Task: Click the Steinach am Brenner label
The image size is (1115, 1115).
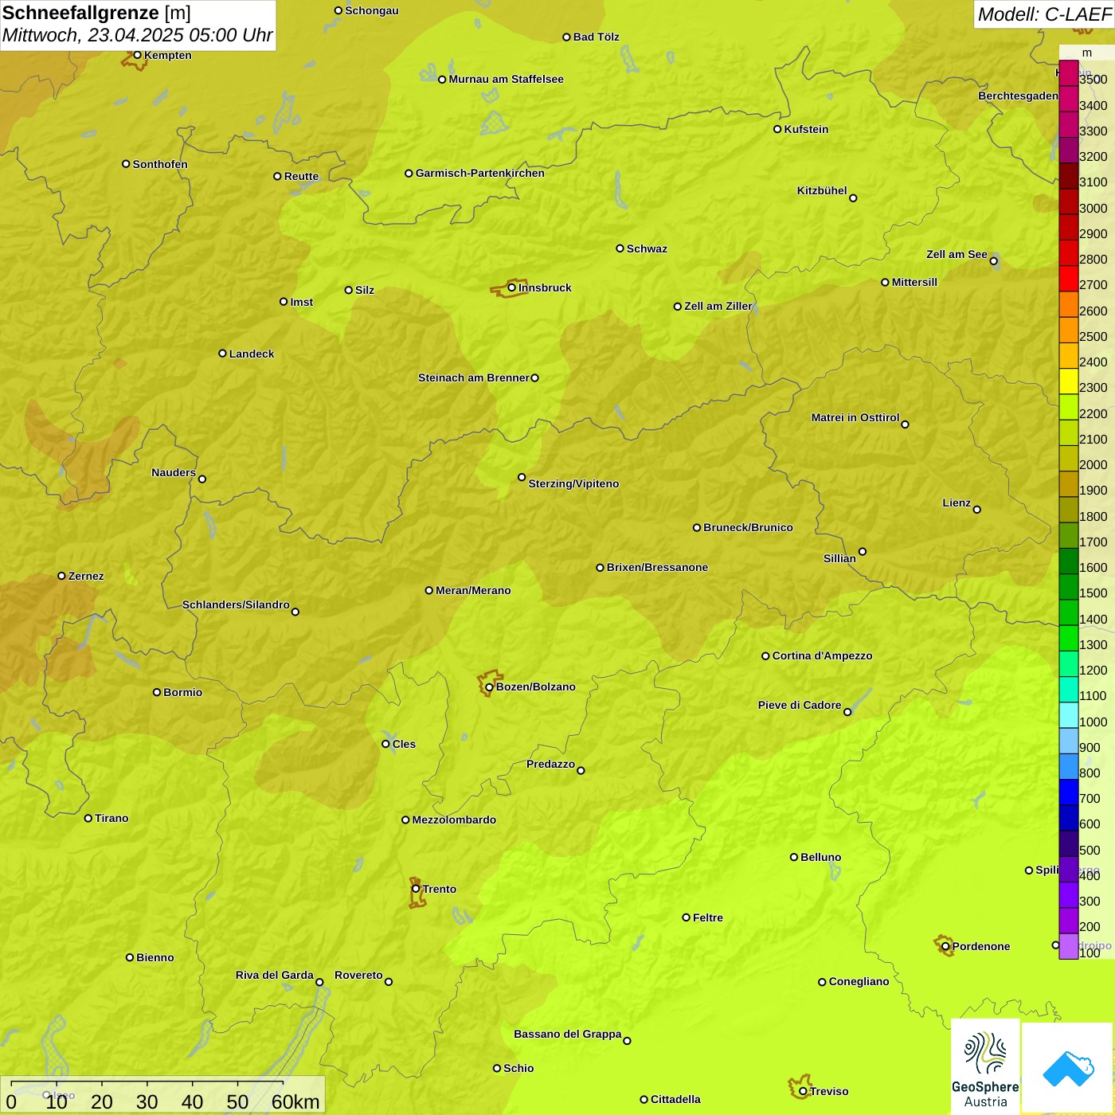Action: (474, 378)
